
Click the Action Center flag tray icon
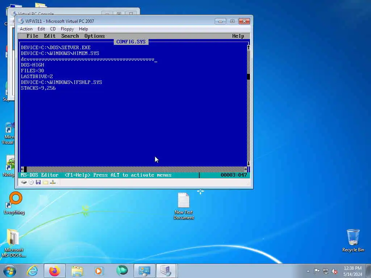click(317, 271)
